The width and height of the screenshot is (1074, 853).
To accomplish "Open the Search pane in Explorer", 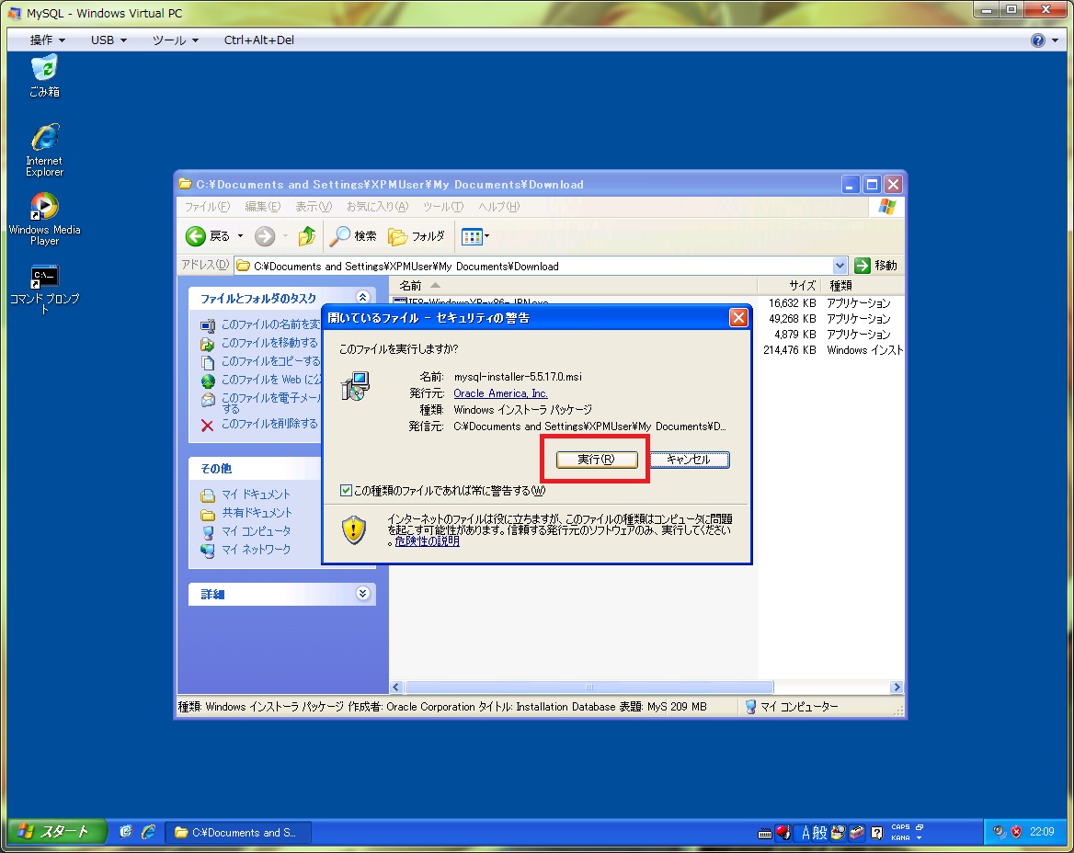I will [x=353, y=236].
